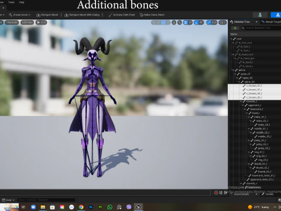Click the scale snap value 0.25
Image resolution: width=281 pixels, height=211 pixels.
click(x=214, y=23)
